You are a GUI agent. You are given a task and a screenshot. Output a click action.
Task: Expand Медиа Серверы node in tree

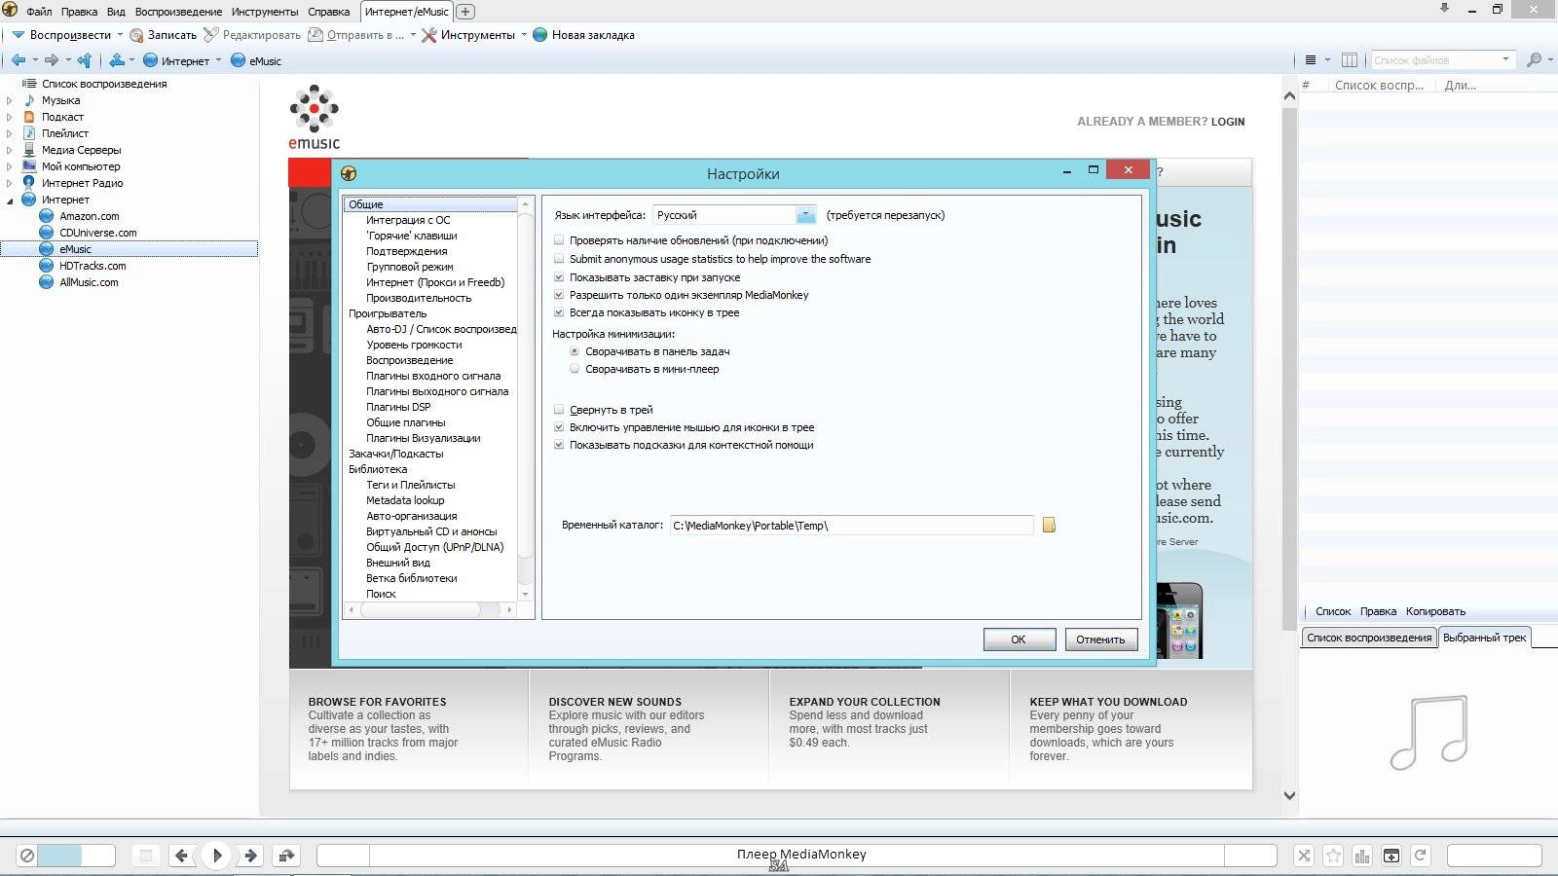click(x=10, y=150)
